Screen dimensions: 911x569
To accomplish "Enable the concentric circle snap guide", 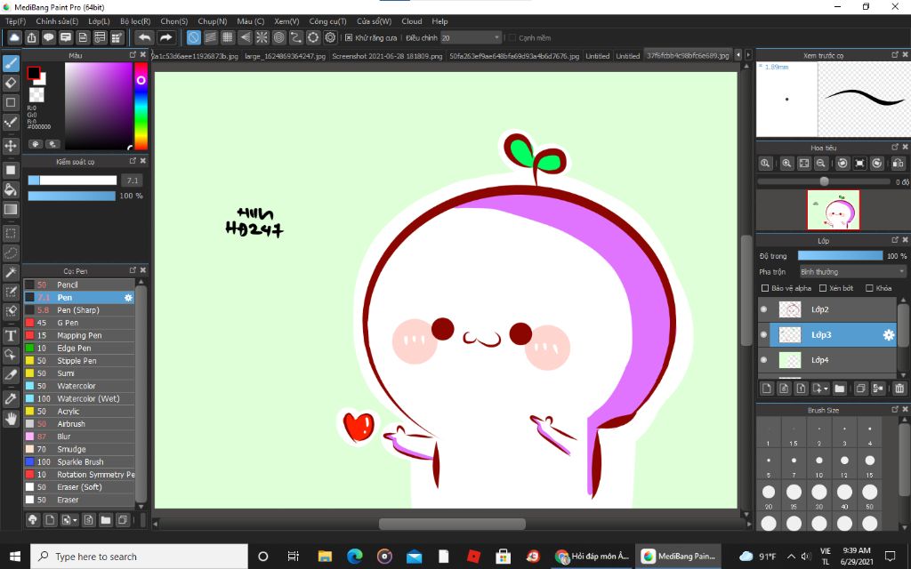I will 278,37.
